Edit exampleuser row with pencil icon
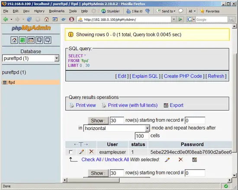238x190 pixels. tap(82, 152)
